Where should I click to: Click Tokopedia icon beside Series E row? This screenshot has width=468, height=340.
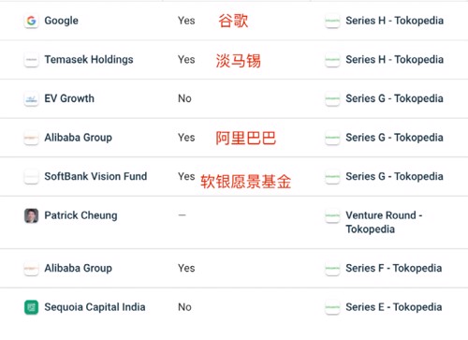tap(332, 307)
